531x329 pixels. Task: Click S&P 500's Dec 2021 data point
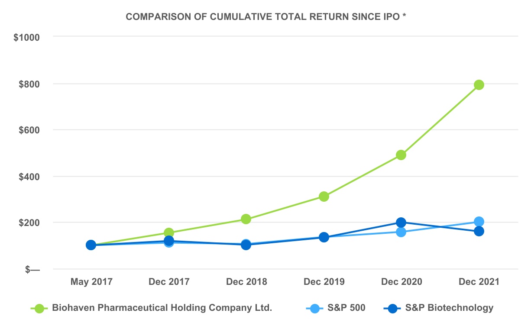pos(479,222)
